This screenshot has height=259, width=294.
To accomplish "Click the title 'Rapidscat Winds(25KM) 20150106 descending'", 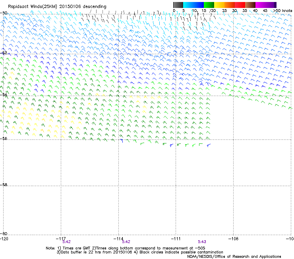I will tap(57, 7).
